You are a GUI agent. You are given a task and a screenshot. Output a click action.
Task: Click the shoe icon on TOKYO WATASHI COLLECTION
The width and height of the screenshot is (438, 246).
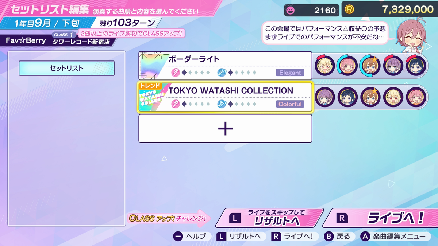[x=222, y=104]
